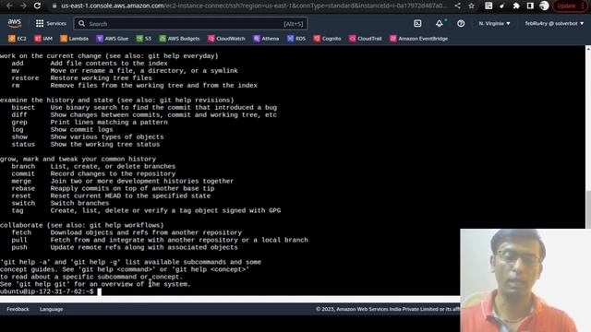Click the 'grow, mark and tweak' heading
This screenshot has height=332, width=591.
(x=78, y=159)
